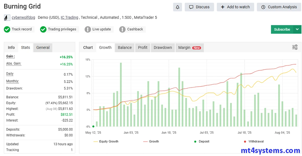This screenshot has height=156, width=302.
Task: Click the green deposit dot on chart
Action: (x=93, y=126)
